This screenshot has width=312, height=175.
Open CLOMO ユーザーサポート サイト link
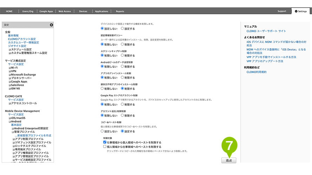pyautogui.click(x=266, y=31)
